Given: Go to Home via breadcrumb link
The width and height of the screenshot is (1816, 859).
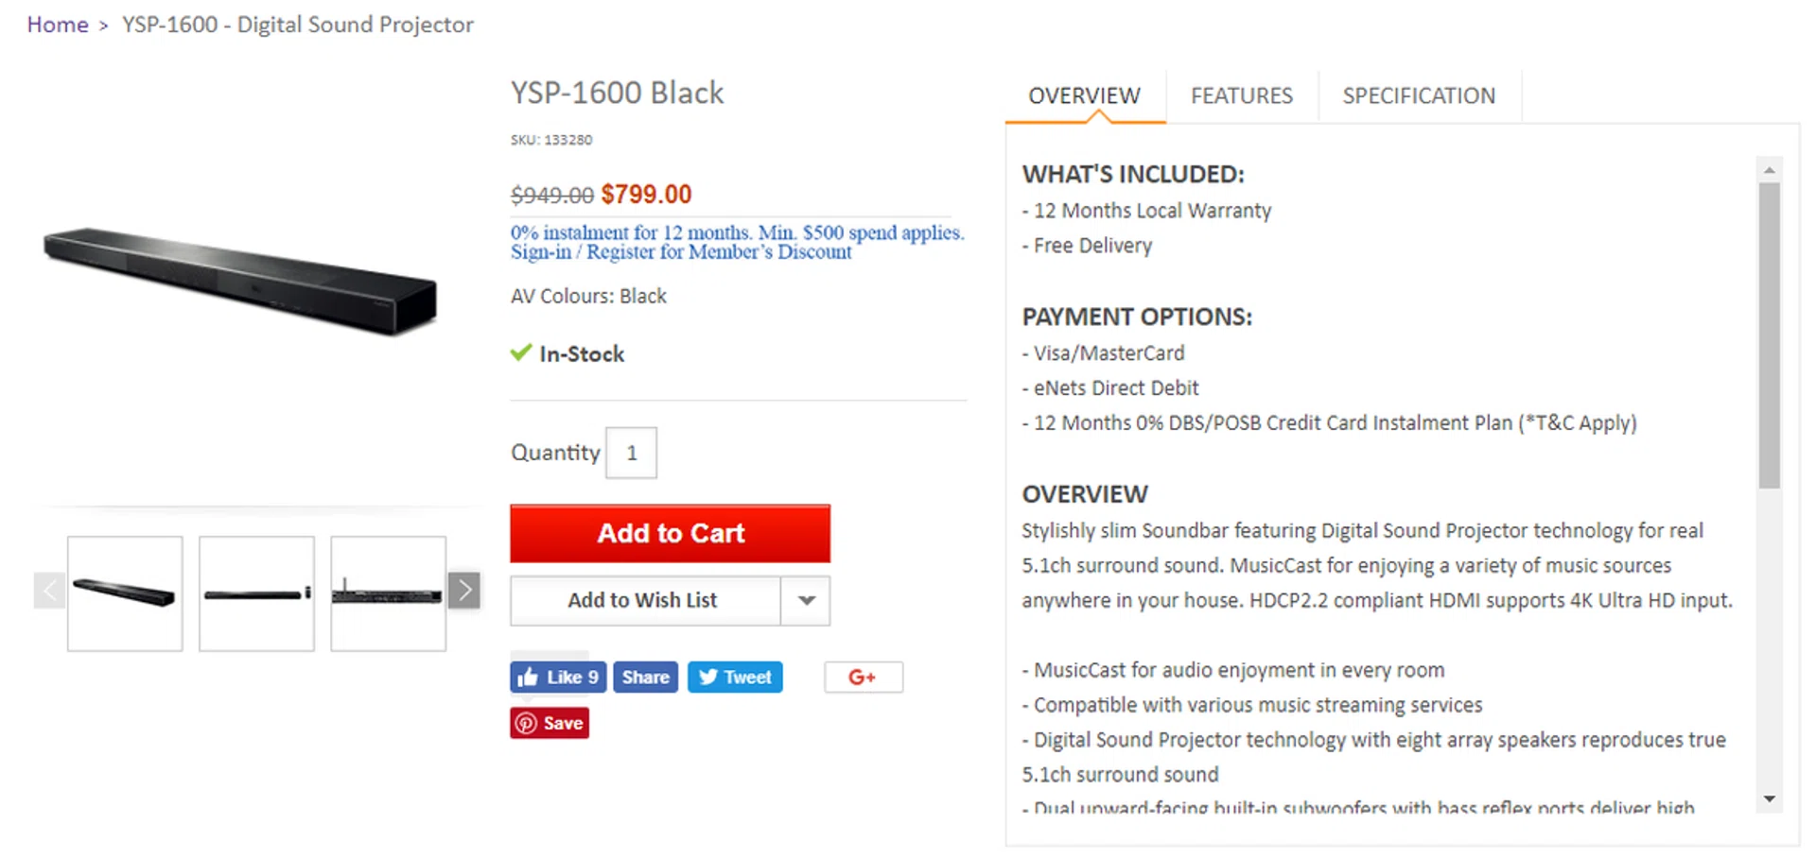Looking at the screenshot, I should pyautogui.click(x=58, y=25).
